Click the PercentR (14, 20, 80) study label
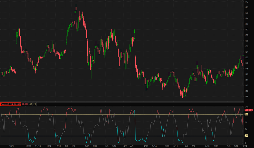The width and height of the screenshot is (254, 148). pos(11,104)
